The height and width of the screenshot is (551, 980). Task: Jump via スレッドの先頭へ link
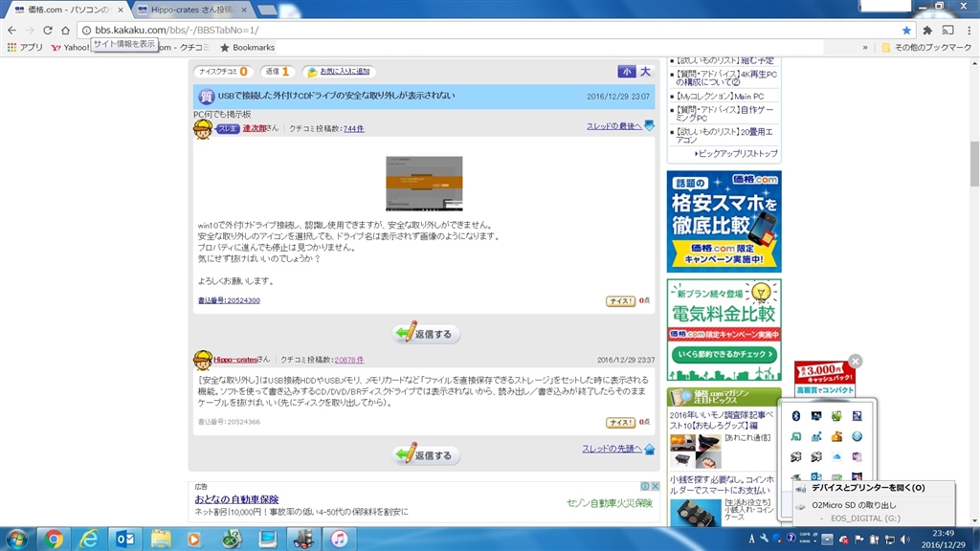coord(612,449)
